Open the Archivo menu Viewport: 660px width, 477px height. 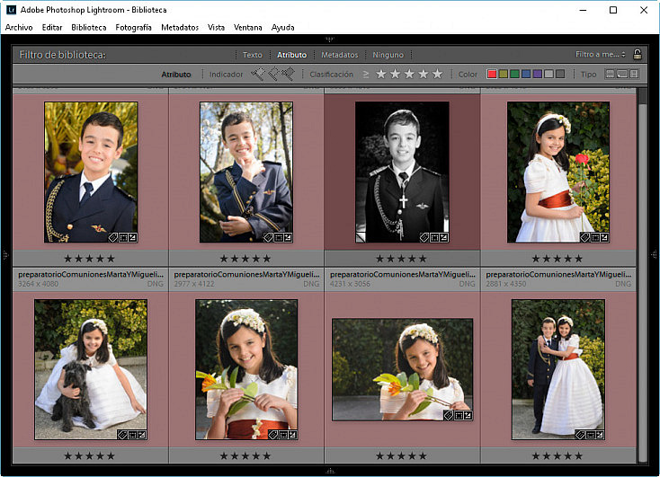click(x=19, y=27)
